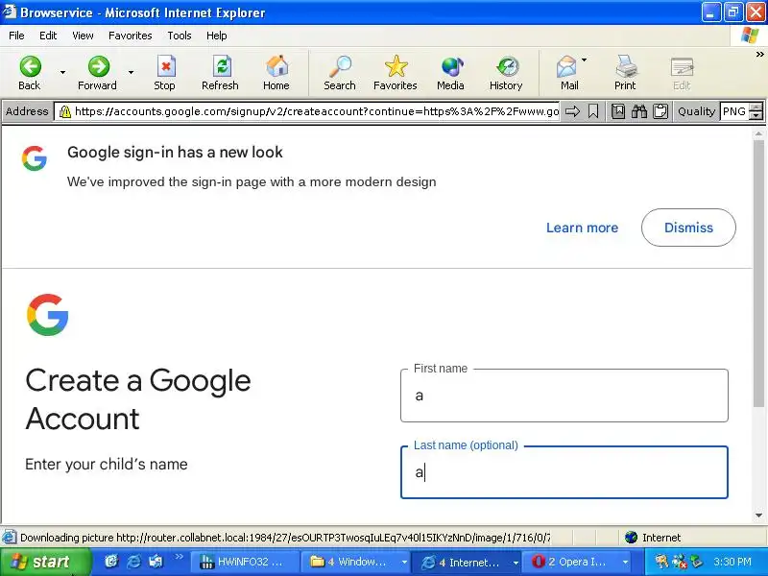Click the antivirus tray icon with red X
The height and width of the screenshot is (576, 768).
click(x=680, y=562)
